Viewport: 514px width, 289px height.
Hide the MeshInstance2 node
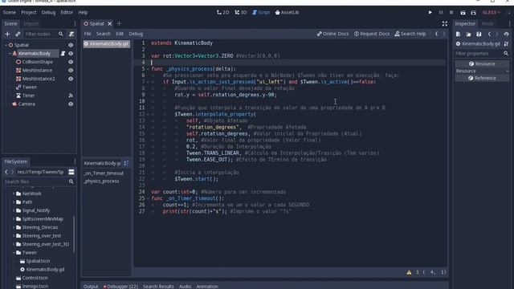coord(71,79)
